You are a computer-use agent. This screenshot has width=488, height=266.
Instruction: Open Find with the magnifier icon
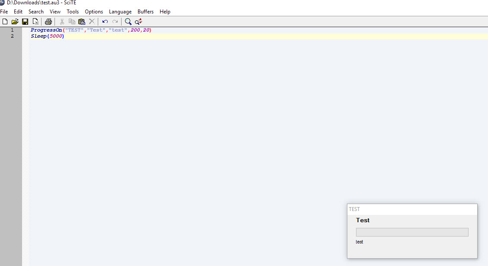coord(128,22)
